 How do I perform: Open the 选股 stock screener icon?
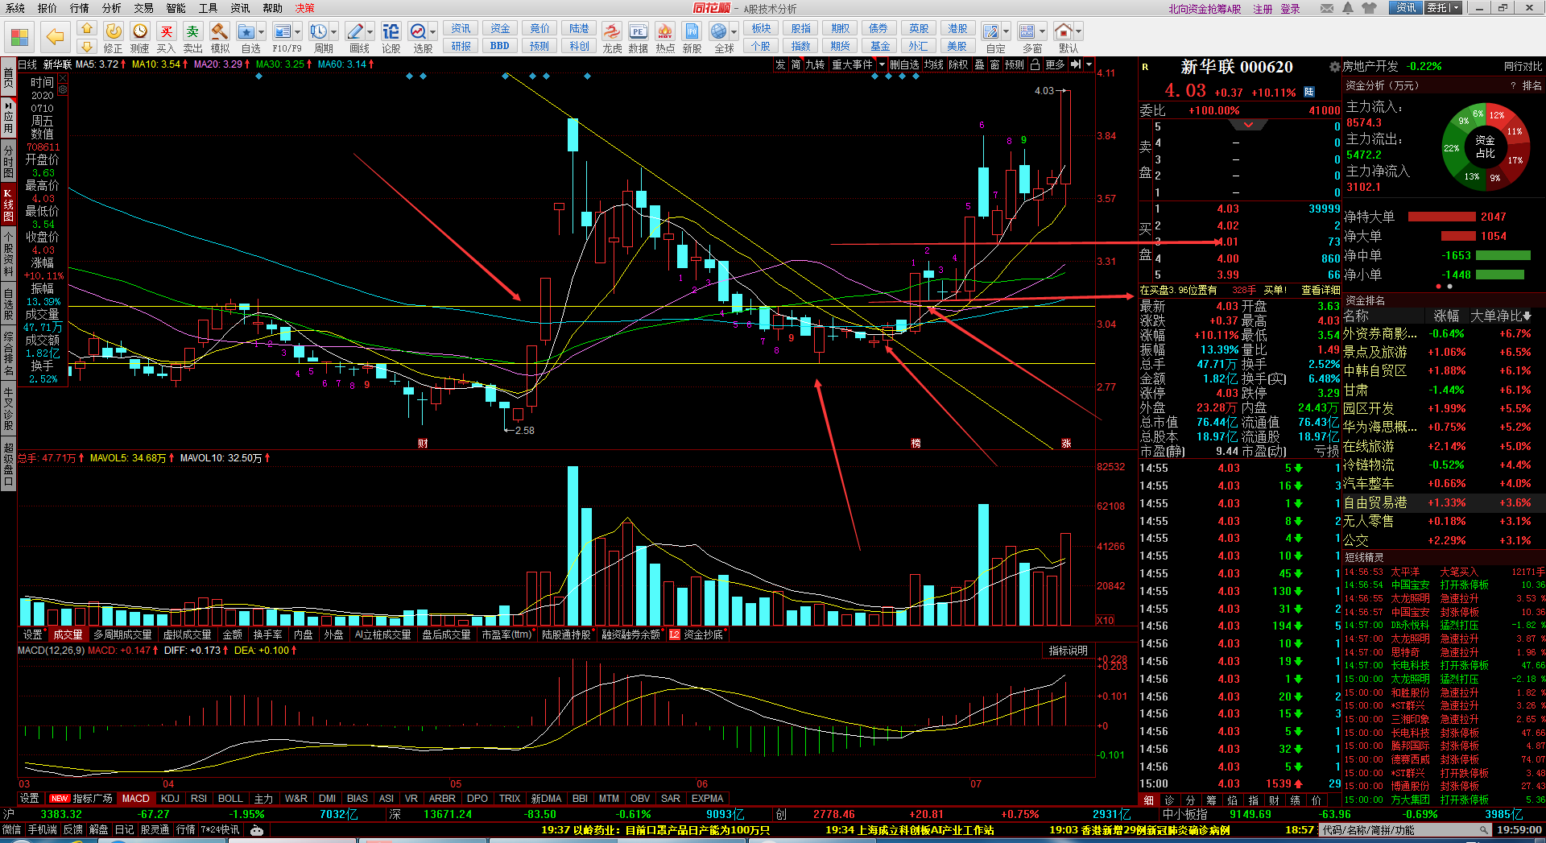[x=418, y=31]
